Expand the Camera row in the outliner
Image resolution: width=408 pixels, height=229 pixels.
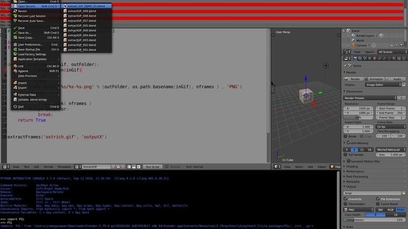click(349, 45)
